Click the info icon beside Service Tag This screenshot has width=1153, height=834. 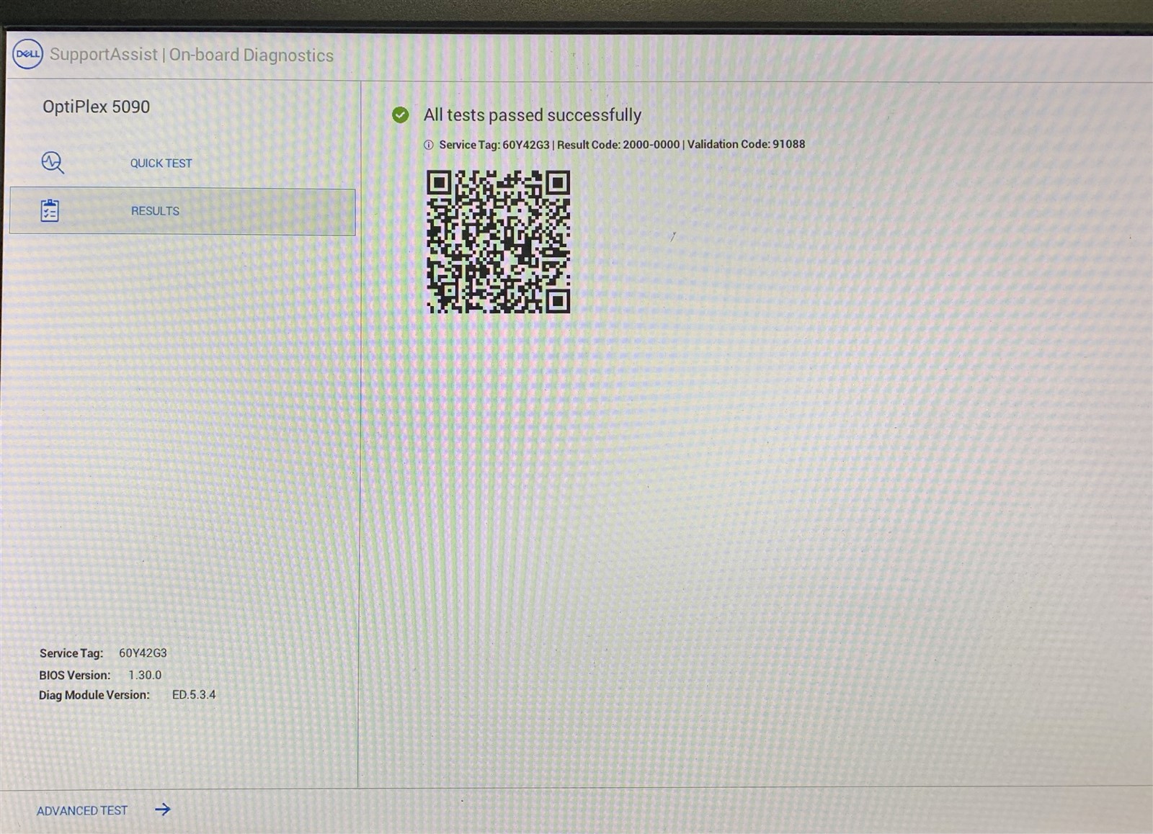tap(429, 145)
